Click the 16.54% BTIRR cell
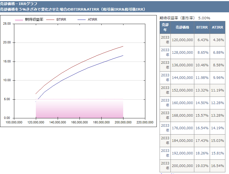This screenshot has width=229, height=174. 202,128
